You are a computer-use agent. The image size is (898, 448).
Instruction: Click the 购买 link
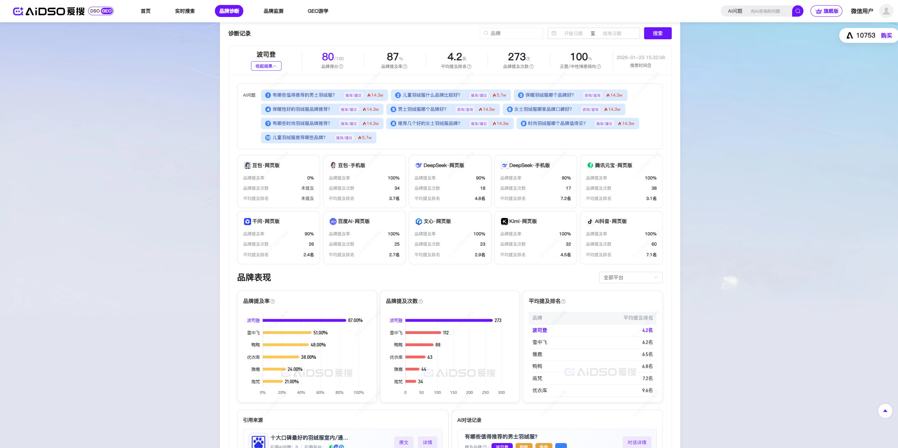tap(886, 35)
